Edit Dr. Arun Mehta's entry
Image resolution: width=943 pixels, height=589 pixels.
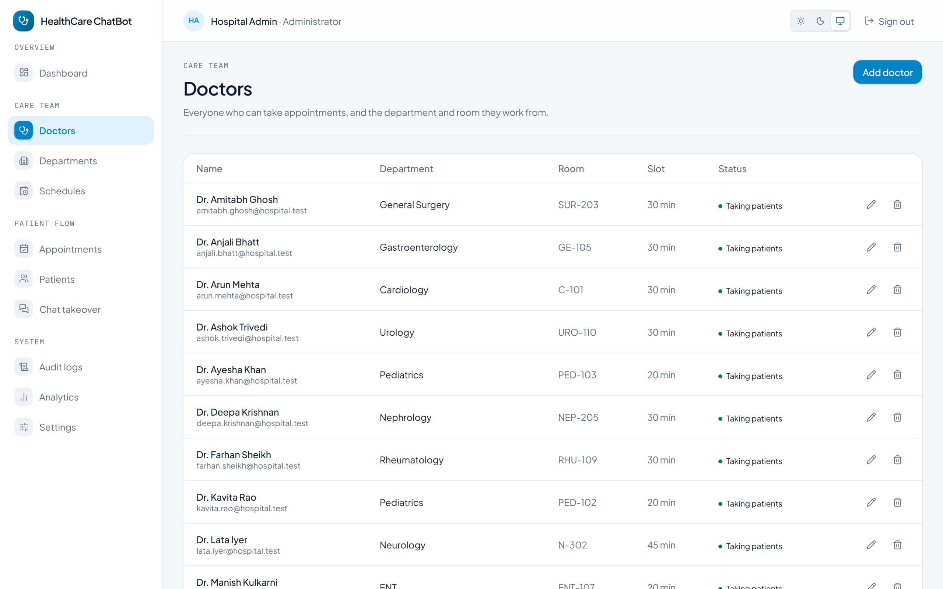(x=871, y=289)
